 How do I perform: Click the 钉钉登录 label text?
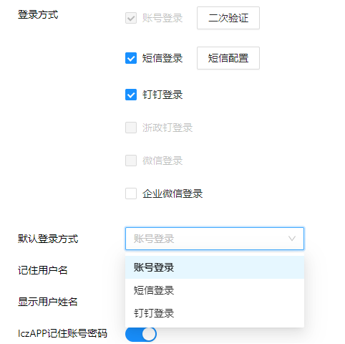pos(162,95)
